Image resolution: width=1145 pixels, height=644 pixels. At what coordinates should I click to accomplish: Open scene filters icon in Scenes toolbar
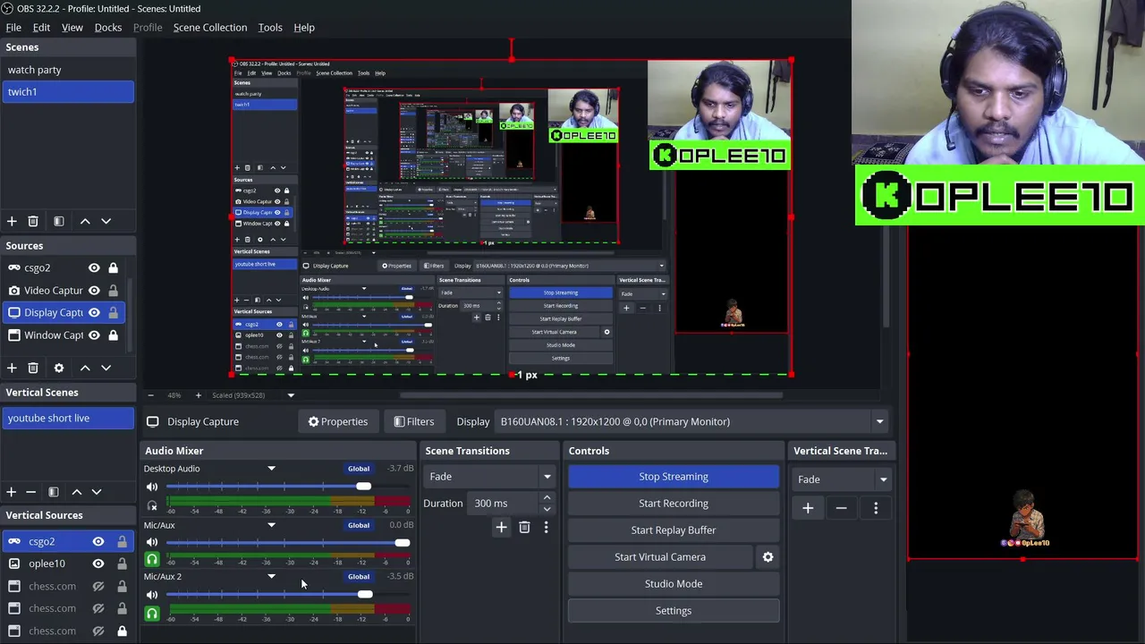point(58,221)
